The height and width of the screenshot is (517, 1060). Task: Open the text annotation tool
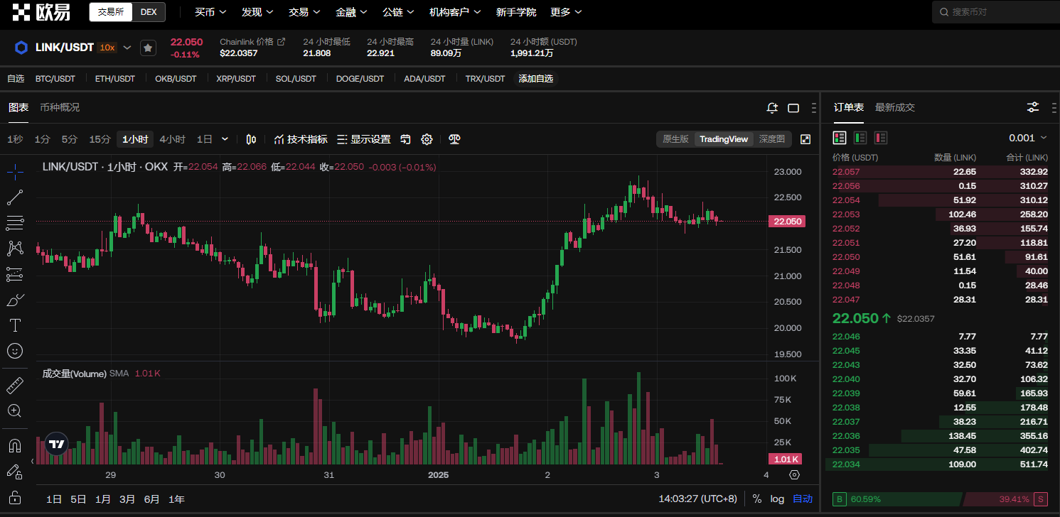pyautogui.click(x=15, y=325)
